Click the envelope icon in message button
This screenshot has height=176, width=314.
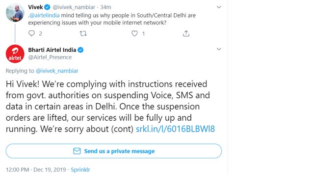point(77,151)
